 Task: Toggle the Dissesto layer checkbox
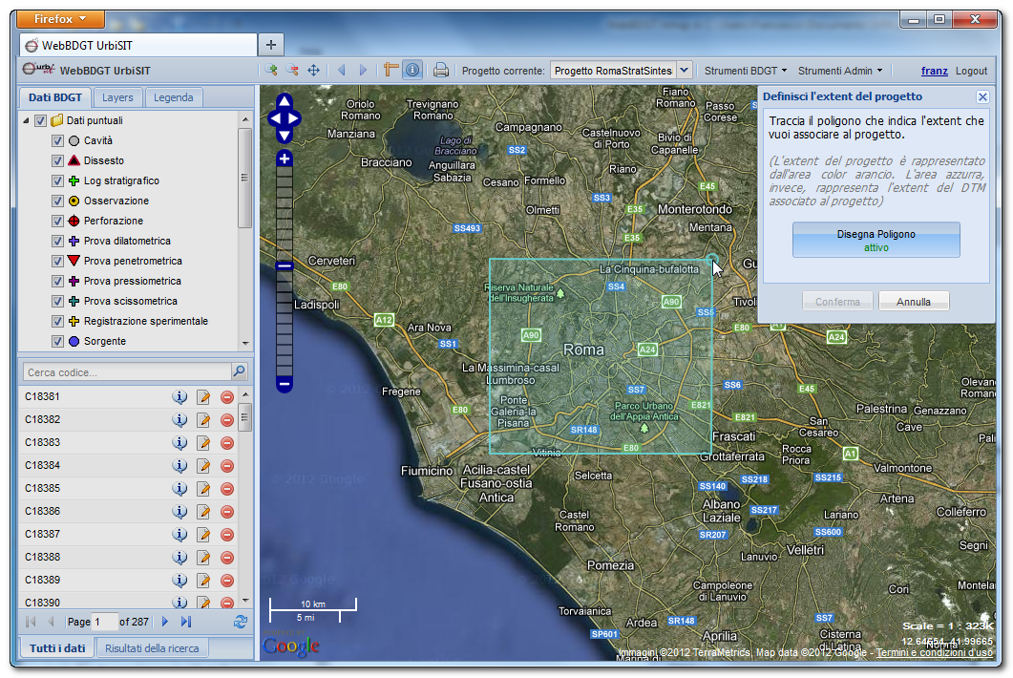57,161
